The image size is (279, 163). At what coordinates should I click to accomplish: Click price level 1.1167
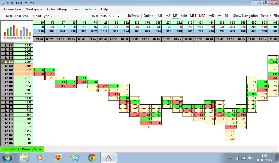click(x=7, y=143)
